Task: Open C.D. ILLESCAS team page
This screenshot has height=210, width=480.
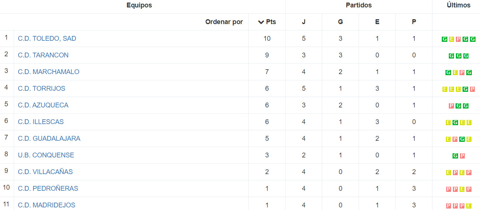Action: pyautogui.click(x=41, y=122)
